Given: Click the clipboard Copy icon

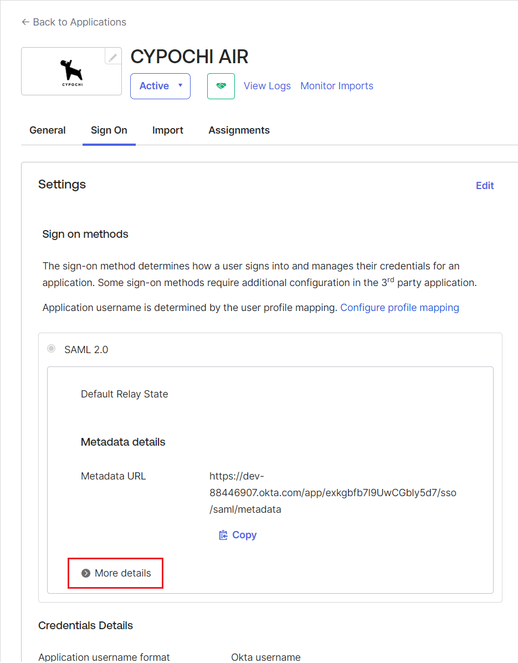Looking at the screenshot, I should point(223,535).
